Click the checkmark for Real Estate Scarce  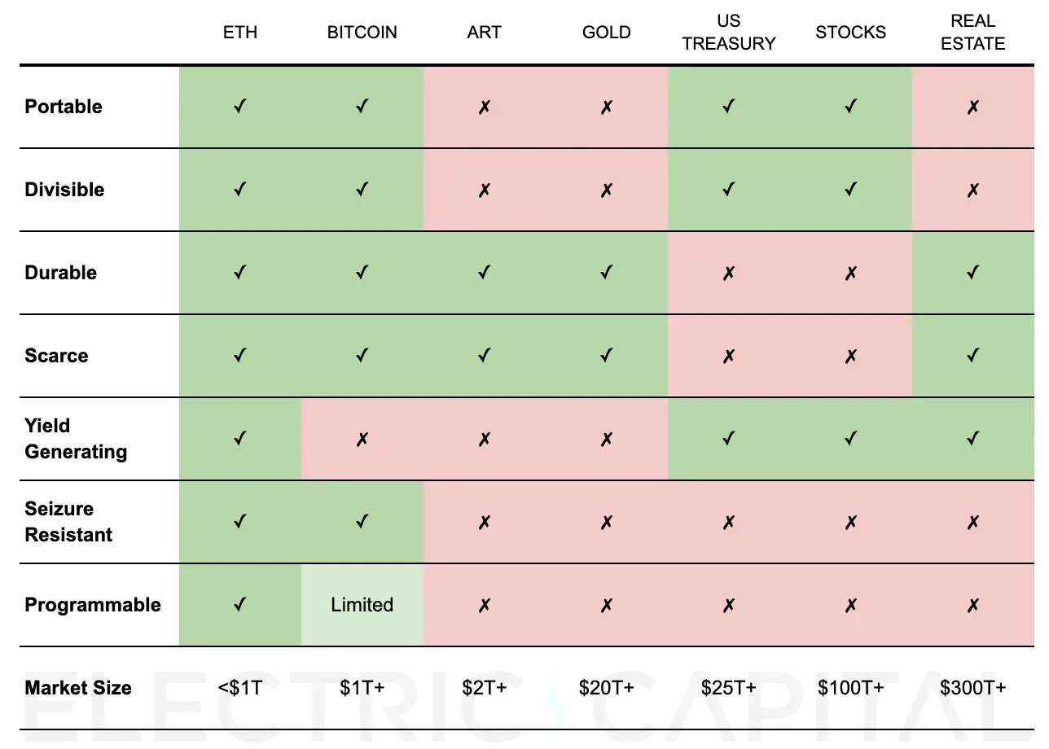pyautogui.click(x=972, y=356)
